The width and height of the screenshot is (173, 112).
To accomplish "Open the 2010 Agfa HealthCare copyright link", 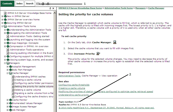I will coord(106,108).
